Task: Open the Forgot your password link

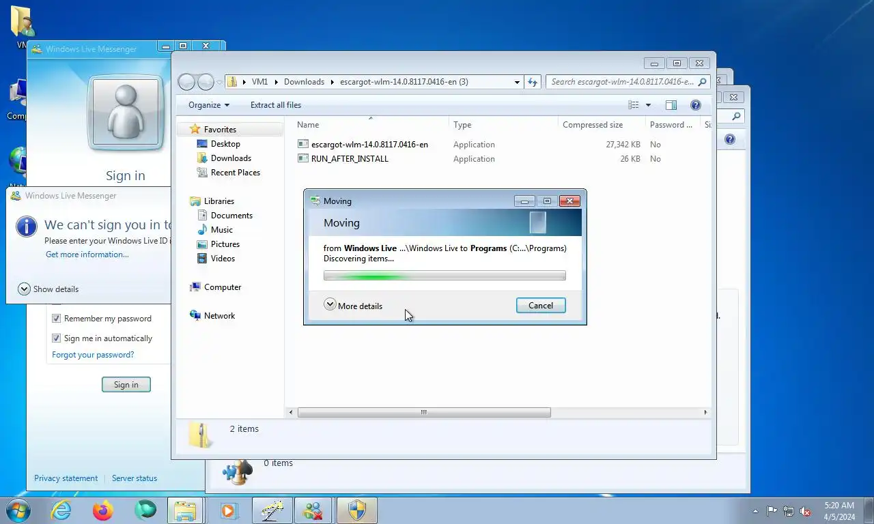Action: (93, 355)
